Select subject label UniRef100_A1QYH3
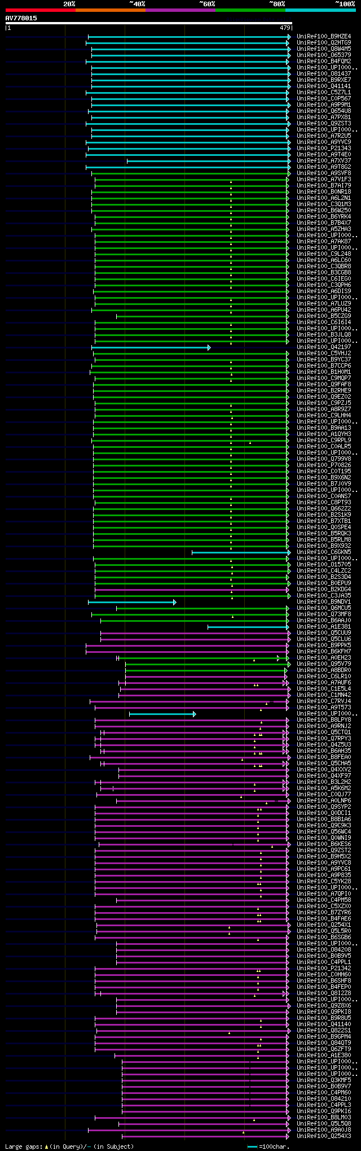Image resolution: width=361 pixels, height=1151 pixels. (x=324, y=434)
